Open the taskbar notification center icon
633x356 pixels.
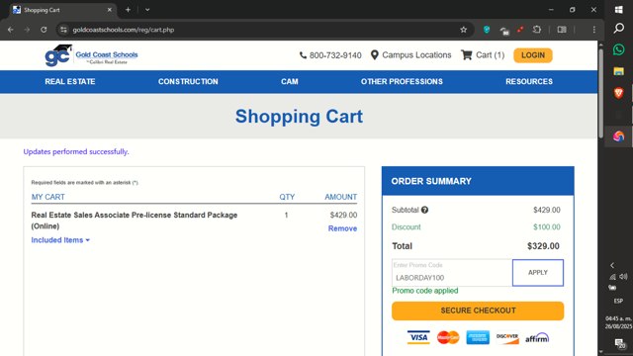(x=619, y=343)
